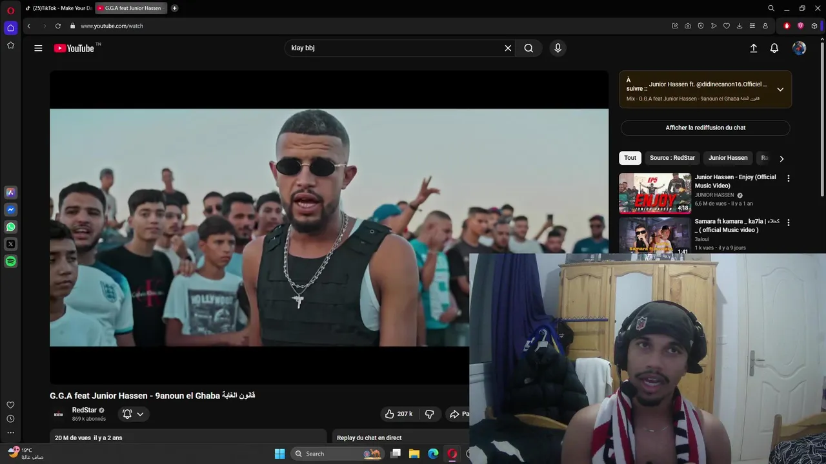This screenshot has width=826, height=464.
Task: Open Opera start page home icon
Action: tap(10, 28)
